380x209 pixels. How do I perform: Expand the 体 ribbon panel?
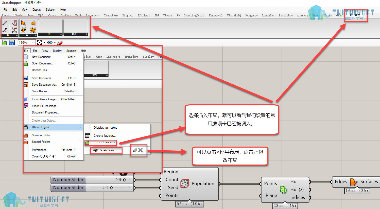(x=61, y=34)
